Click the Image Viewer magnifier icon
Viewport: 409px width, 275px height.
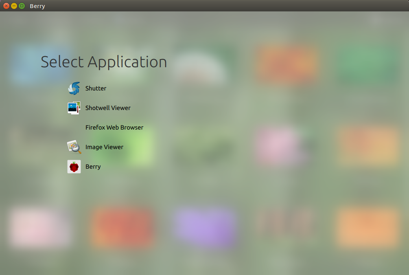pyautogui.click(x=74, y=147)
